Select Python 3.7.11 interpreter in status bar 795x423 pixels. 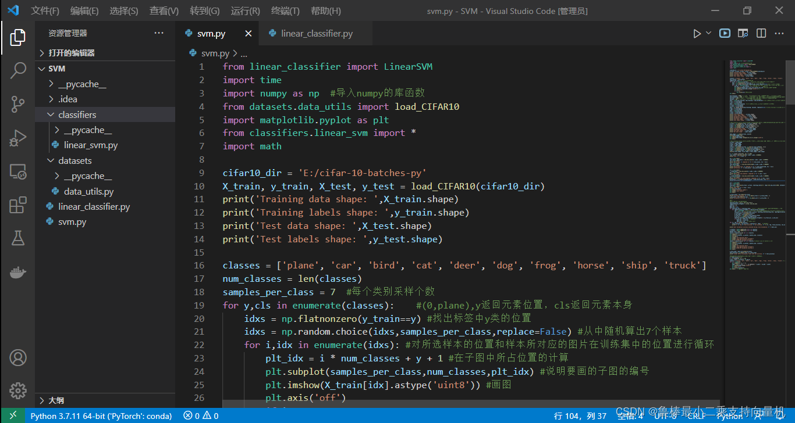click(x=101, y=416)
